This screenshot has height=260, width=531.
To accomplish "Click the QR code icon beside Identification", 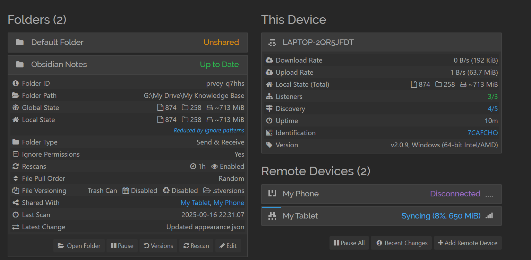I will [269, 133].
